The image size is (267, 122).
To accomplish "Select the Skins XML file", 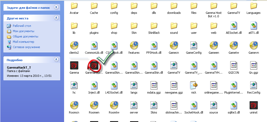I will (154, 105).
